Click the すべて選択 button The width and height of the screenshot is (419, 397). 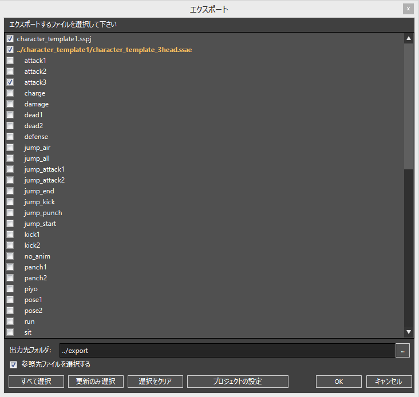pyautogui.click(x=36, y=381)
